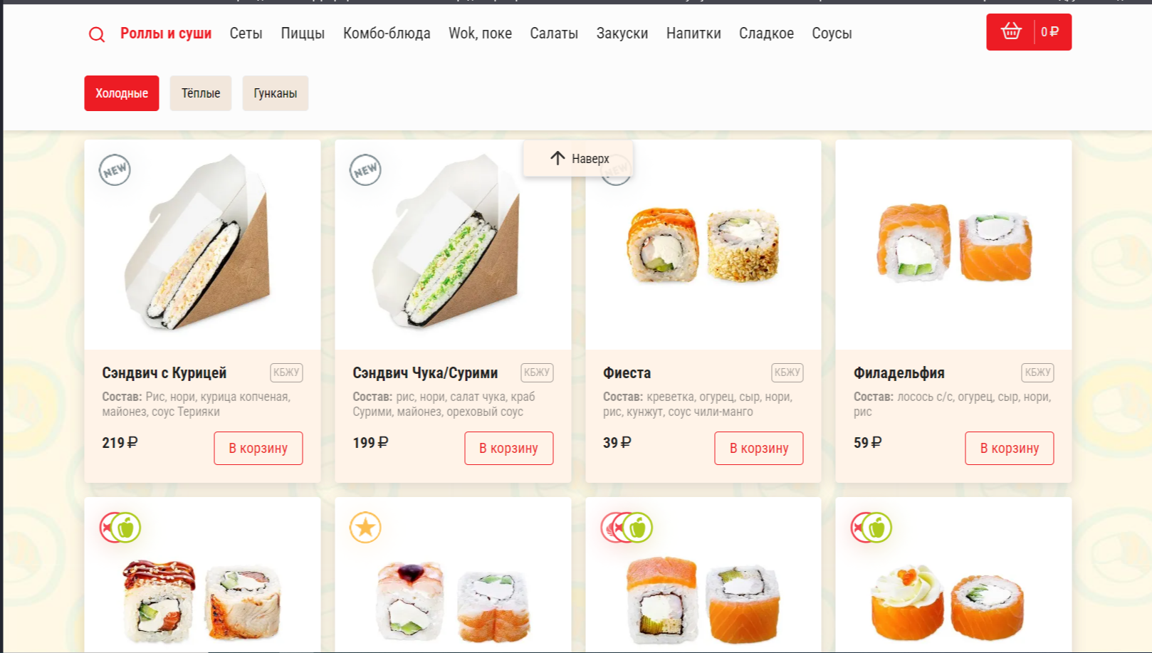Open the shopping cart basket icon
This screenshot has height=653, width=1152.
(1010, 32)
